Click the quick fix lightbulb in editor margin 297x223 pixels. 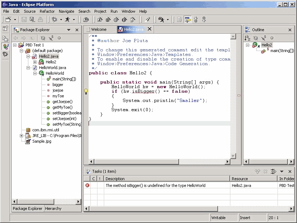(86, 91)
